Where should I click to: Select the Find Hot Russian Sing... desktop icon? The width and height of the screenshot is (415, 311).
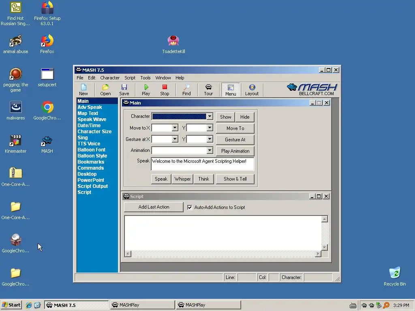[16, 14]
